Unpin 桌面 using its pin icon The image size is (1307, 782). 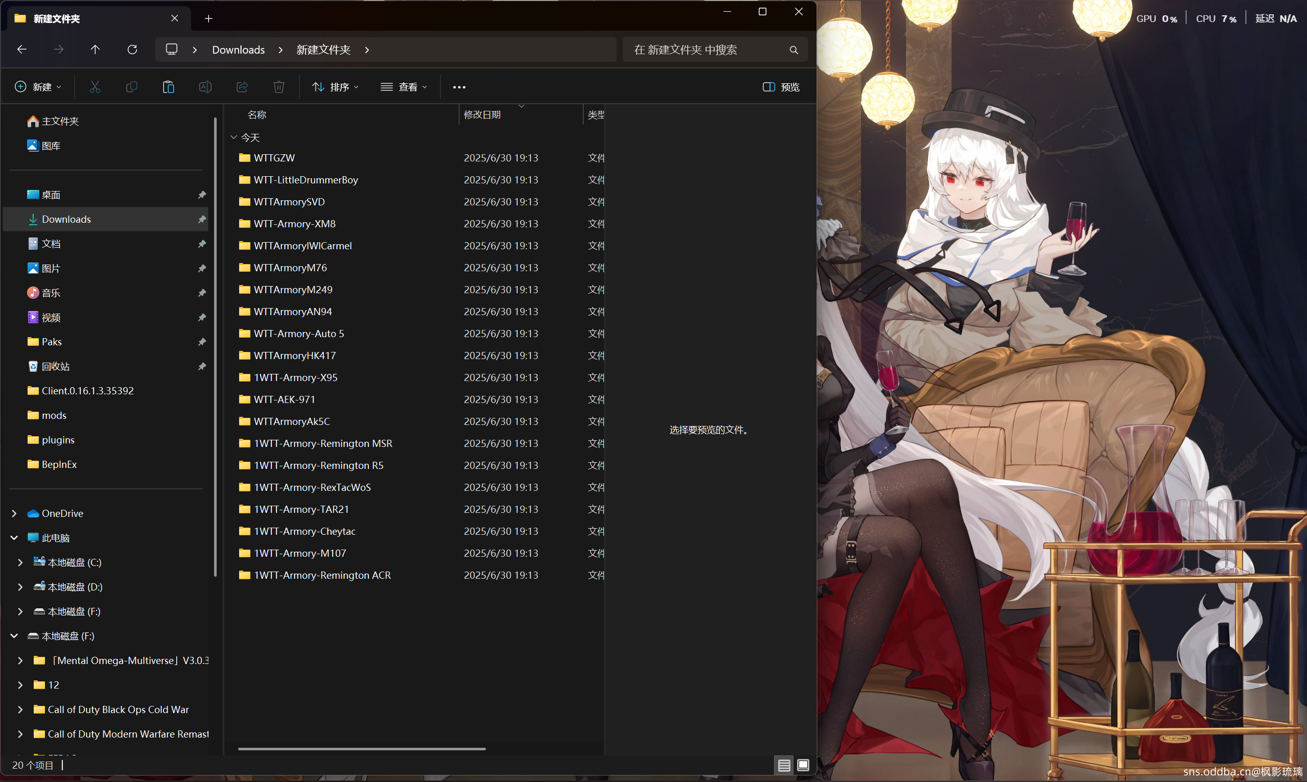coord(202,195)
